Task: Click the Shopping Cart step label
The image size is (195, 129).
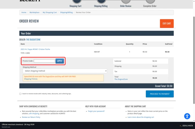Action: click(75, 6)
